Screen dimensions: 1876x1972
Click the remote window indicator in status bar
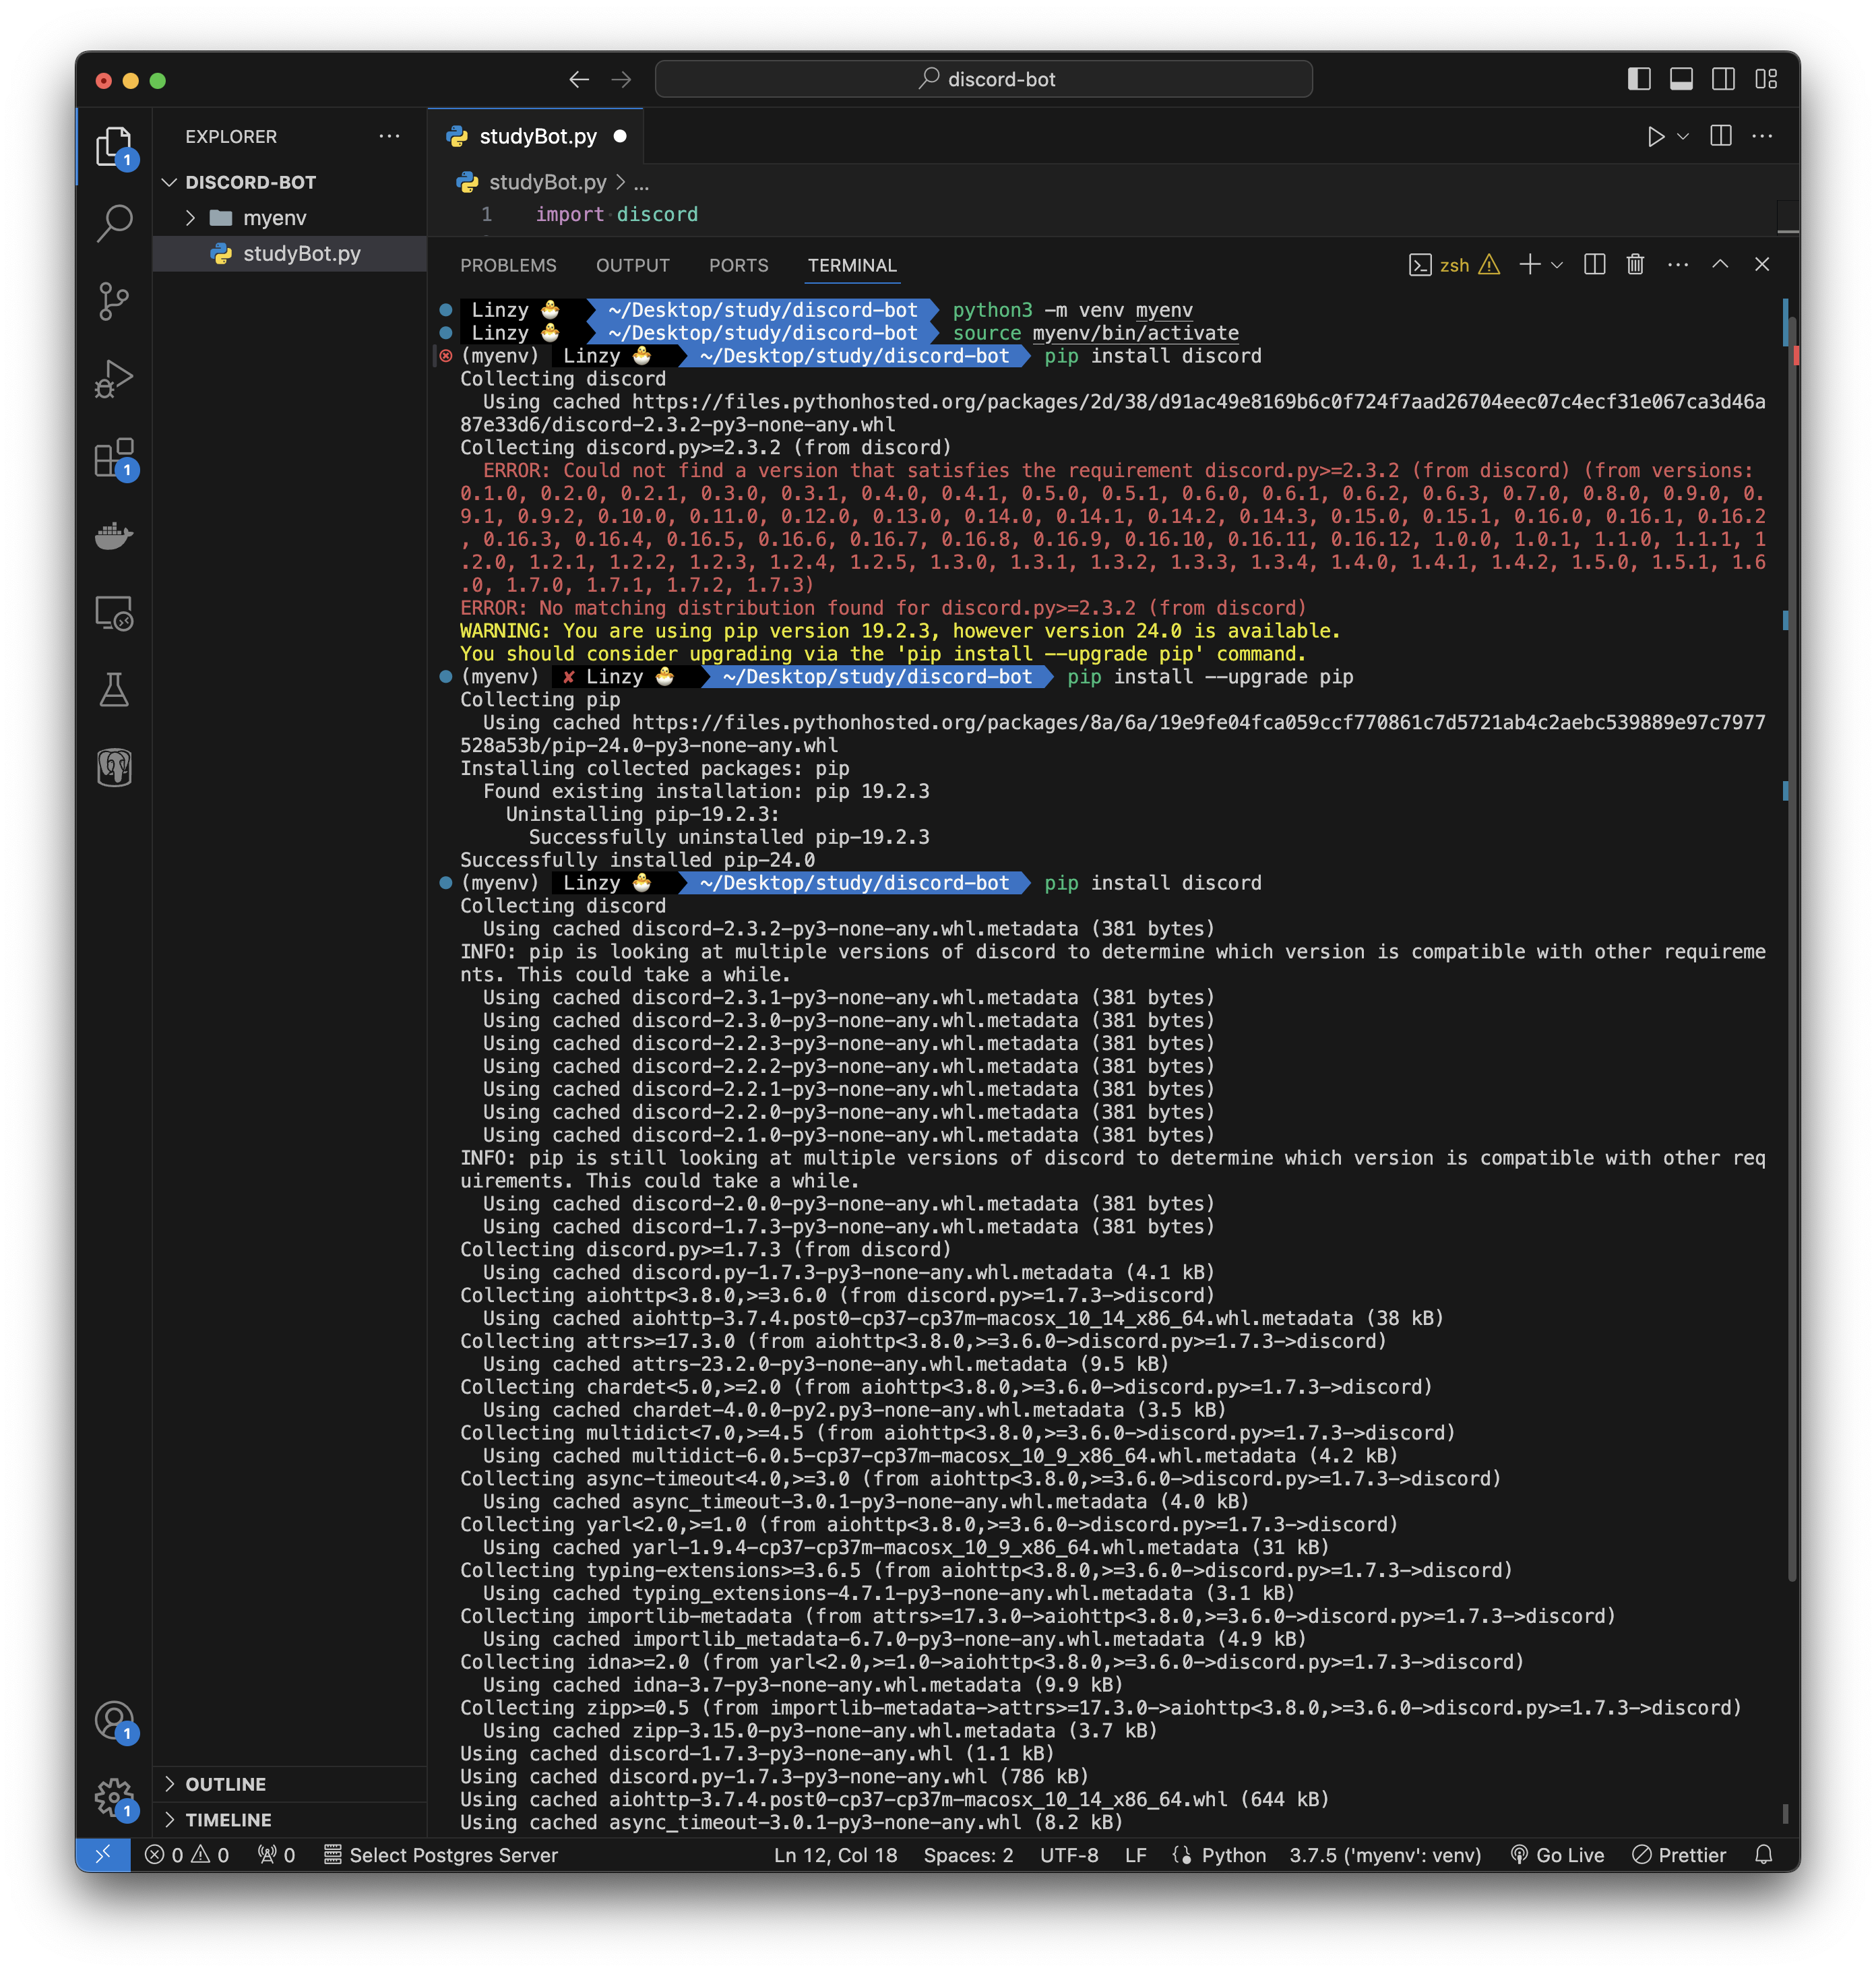coord(103,1855)
